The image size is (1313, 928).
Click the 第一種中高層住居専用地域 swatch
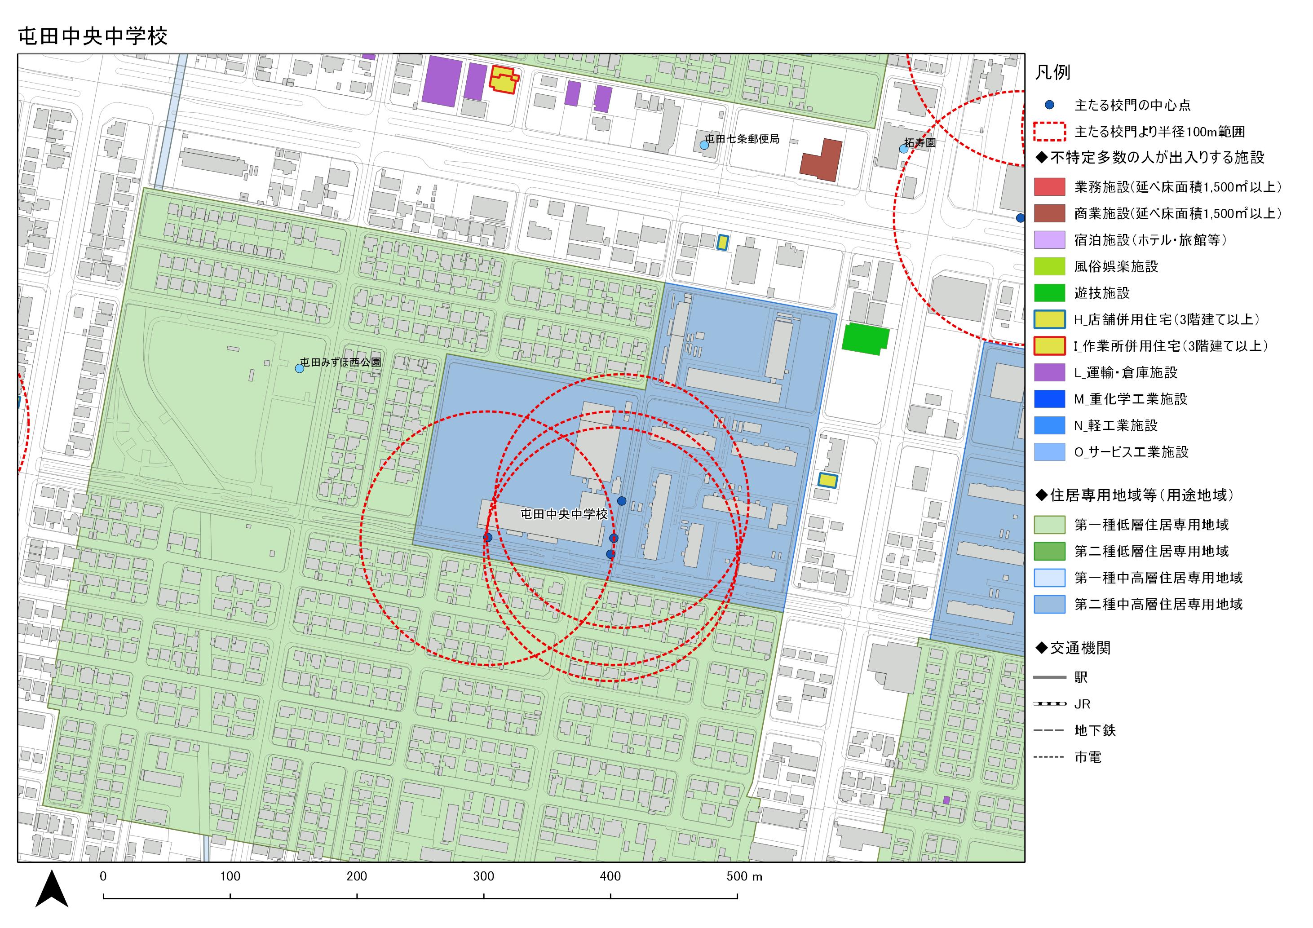pyautogui.click(x=1049, y=578)
